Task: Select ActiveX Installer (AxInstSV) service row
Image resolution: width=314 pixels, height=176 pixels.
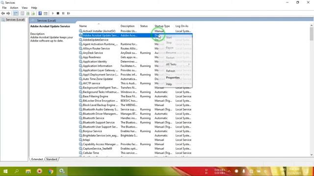Action: point(135,31)
